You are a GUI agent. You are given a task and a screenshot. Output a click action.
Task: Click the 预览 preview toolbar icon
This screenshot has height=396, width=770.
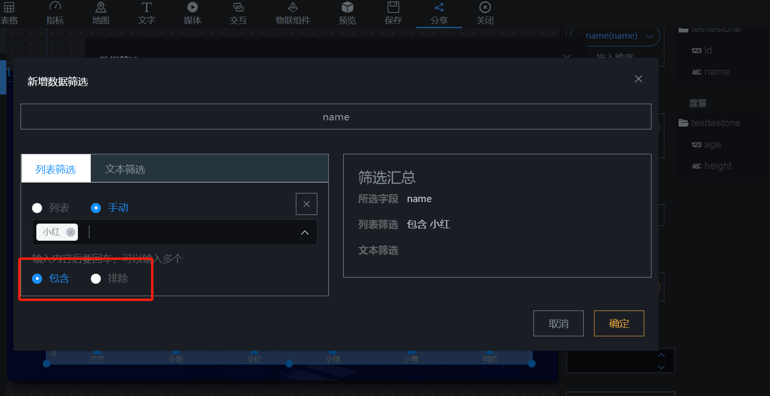tap(347, 13)
